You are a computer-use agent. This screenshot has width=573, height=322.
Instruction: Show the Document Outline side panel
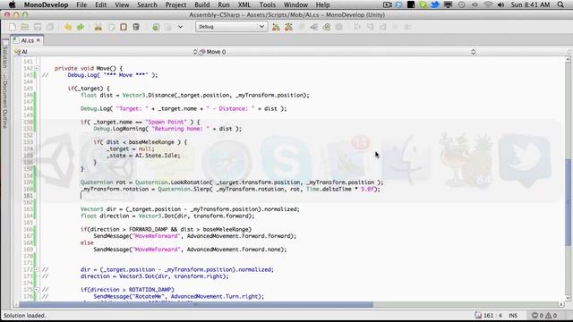point(4,101)
